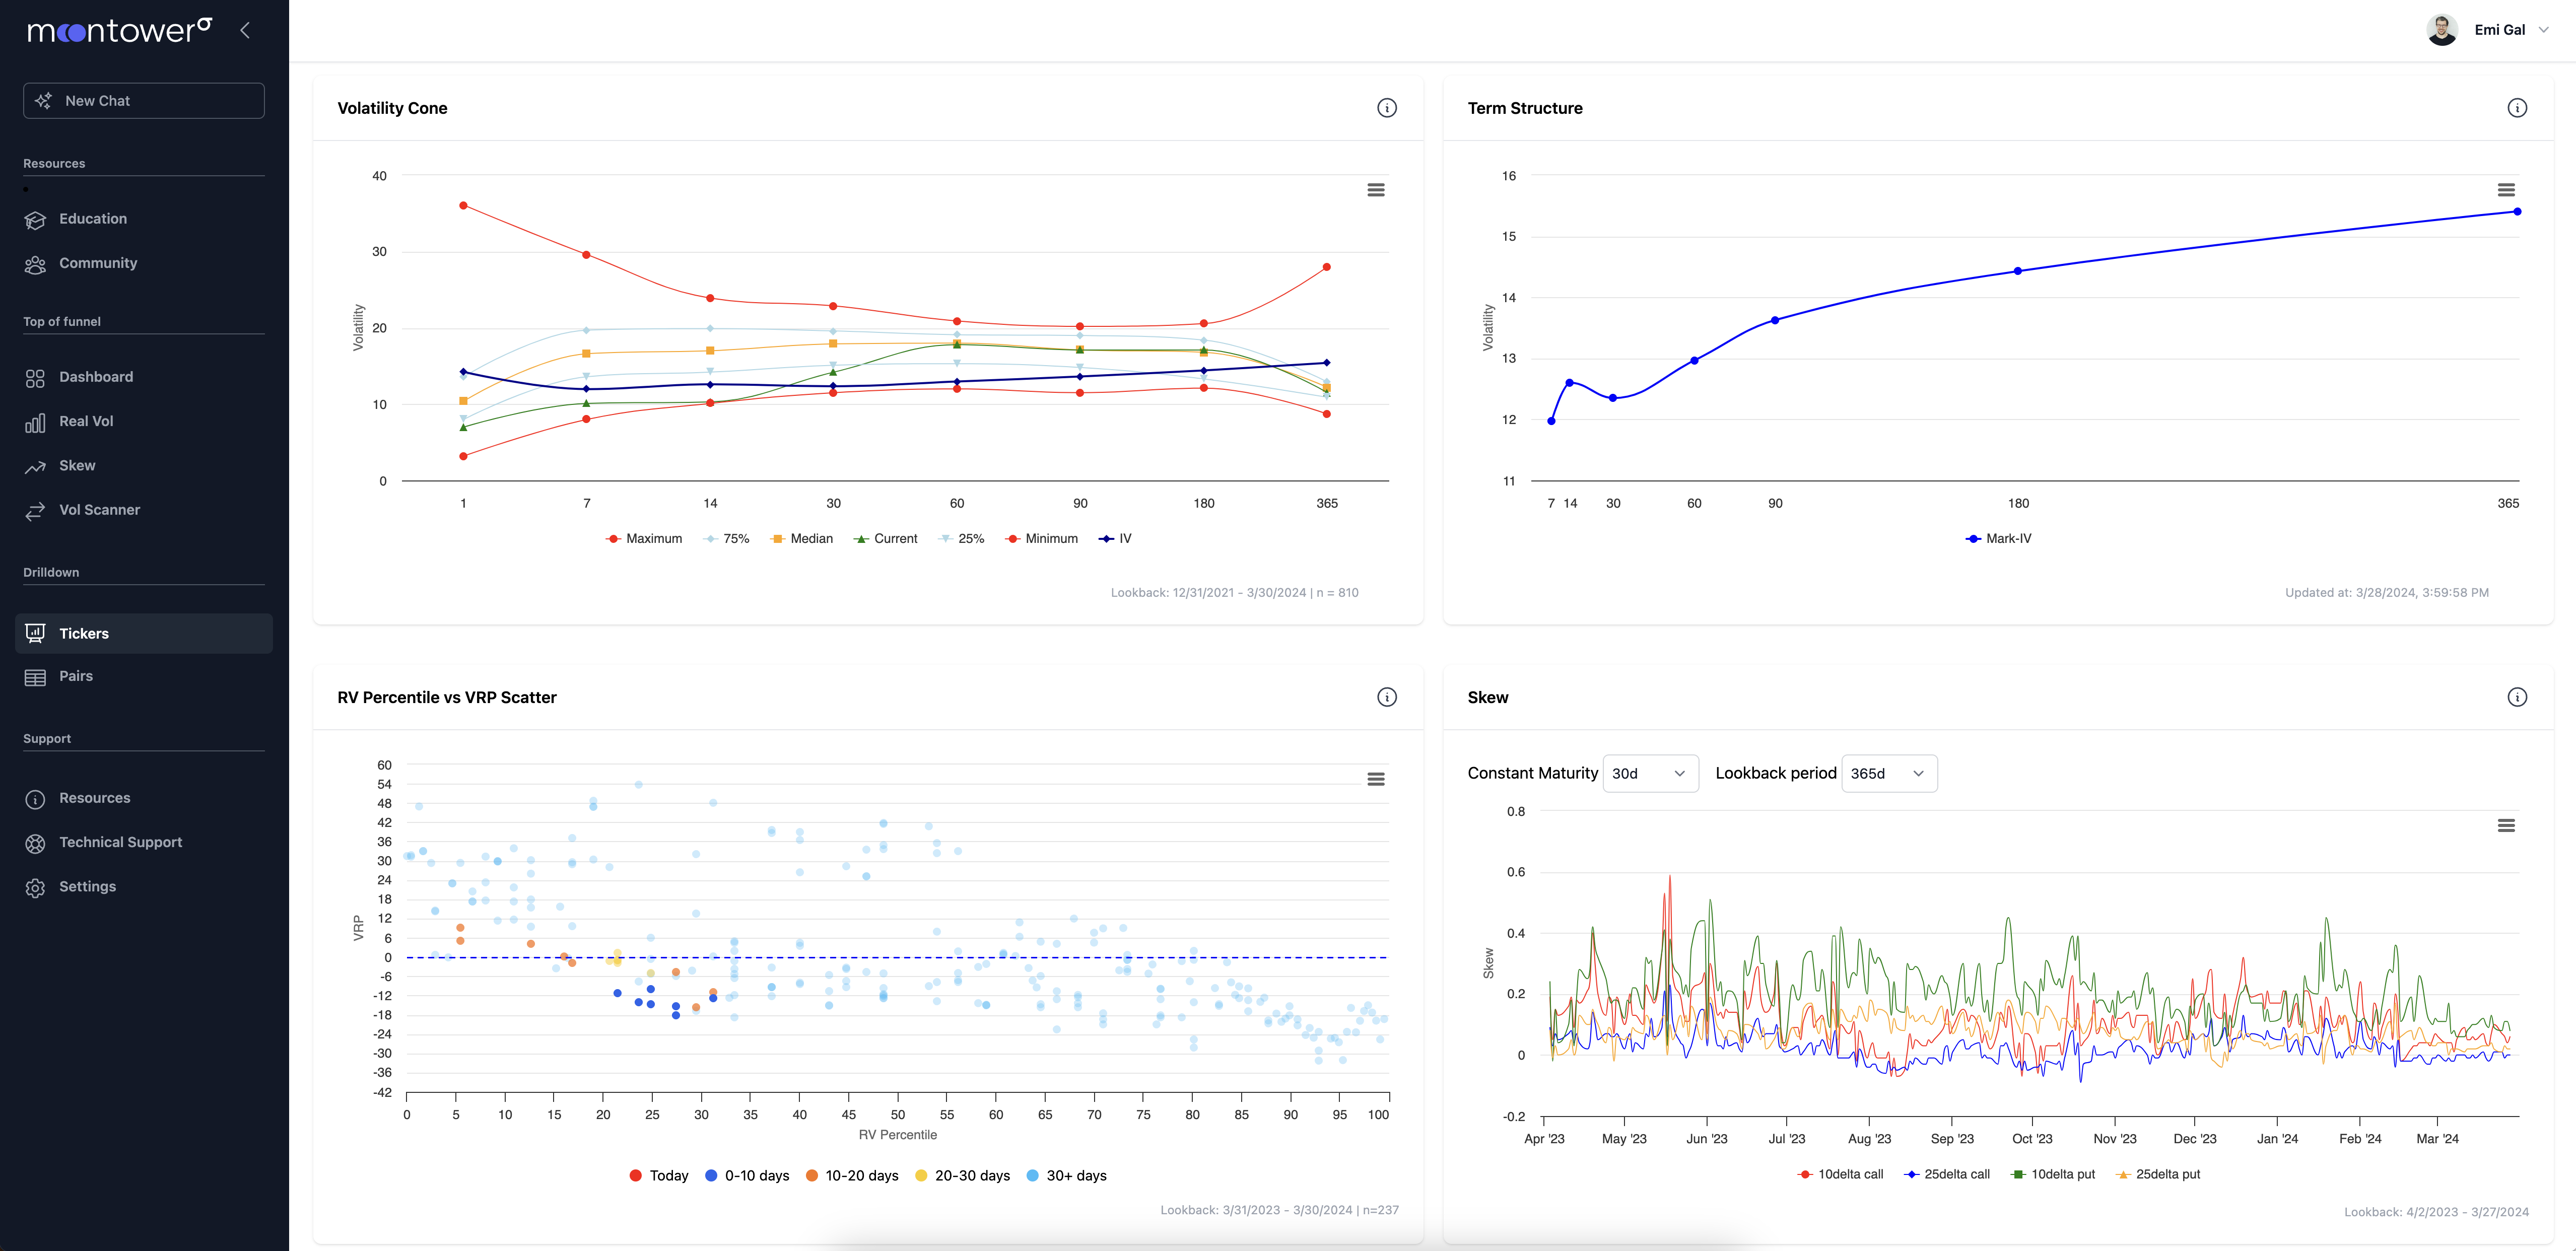The height and width of the screenshot is (1251, 2576).
Task: Expand the Constant Maturity 30d dropdown
Action: coord(1649,774)
